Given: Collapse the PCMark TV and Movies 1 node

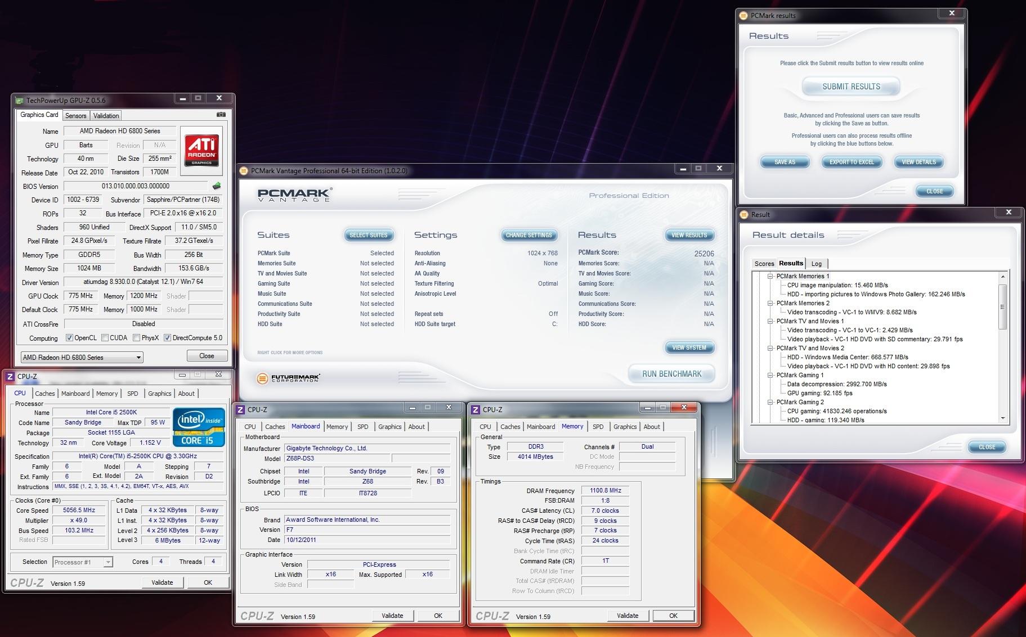Looking at the screenshot, I should 770,321.
